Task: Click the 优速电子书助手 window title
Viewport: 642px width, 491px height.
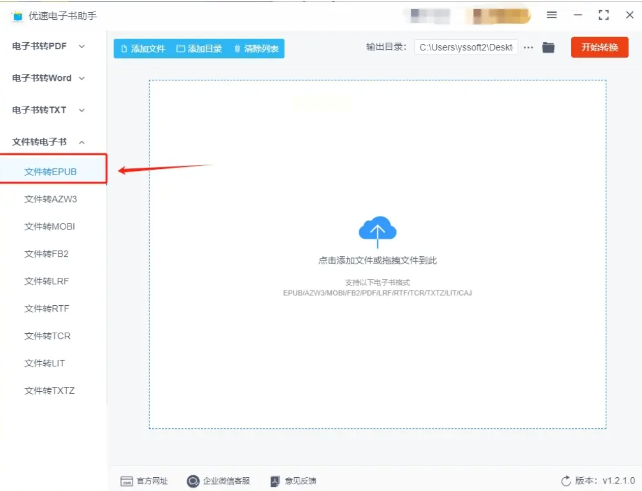Action: pos(63,16)
